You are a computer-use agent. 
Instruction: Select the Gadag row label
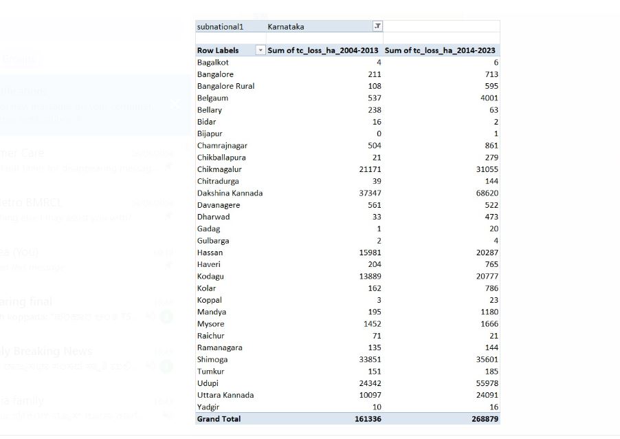(208, 229)
